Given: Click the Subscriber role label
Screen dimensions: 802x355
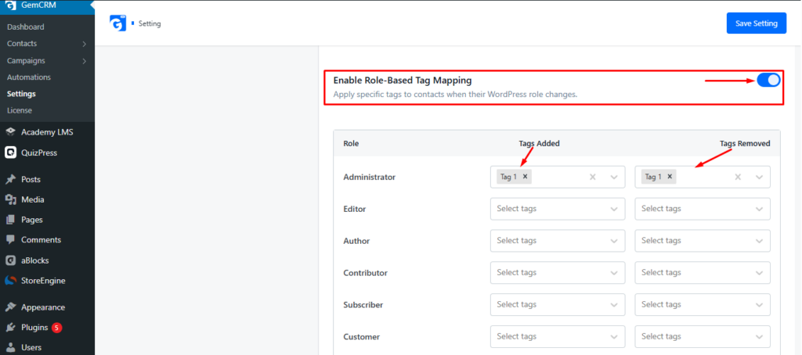Looking at the screenshot, I should pyautogui.click(x=363, y=305).
